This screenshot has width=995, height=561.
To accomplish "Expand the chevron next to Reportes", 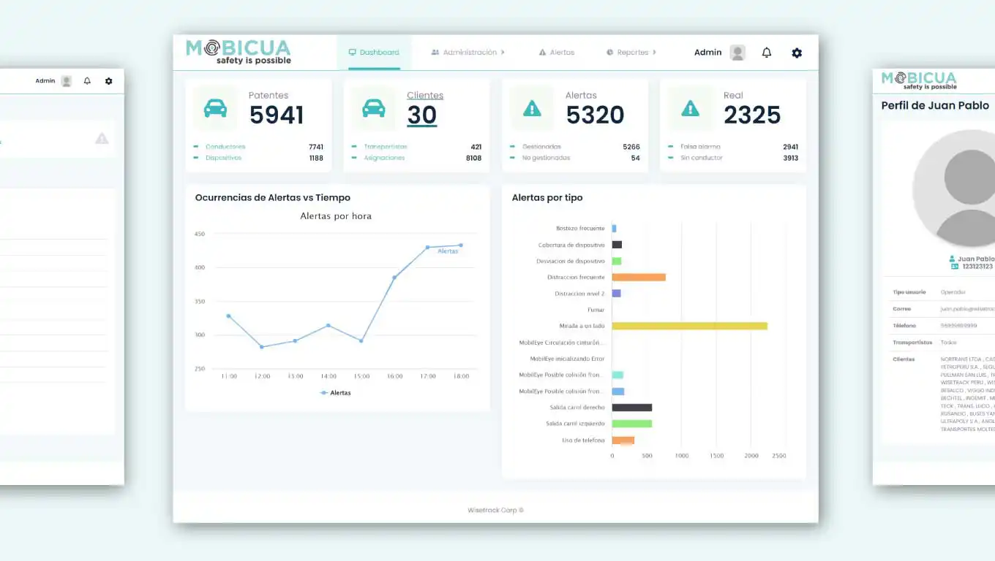I will (654, 53).
